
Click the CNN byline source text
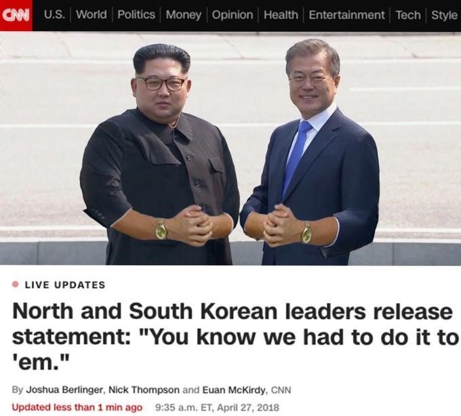(x=281, y=390)
